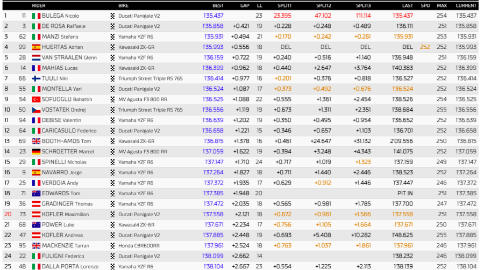Click bike Triumph Street Triple for TUULI Niki
The width and height of the screenshot is (484, 270).
coord(151,79)
